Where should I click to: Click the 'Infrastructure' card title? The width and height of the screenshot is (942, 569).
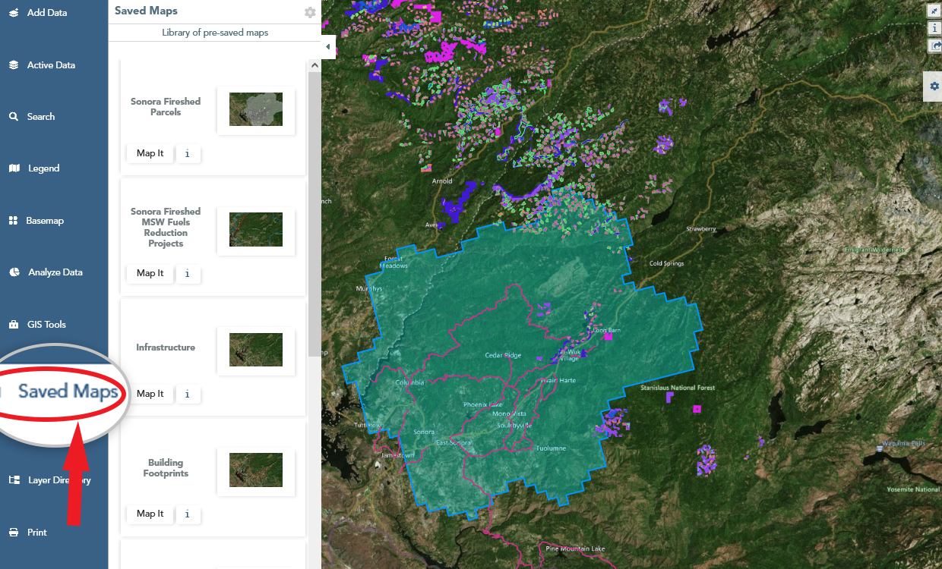166,347
